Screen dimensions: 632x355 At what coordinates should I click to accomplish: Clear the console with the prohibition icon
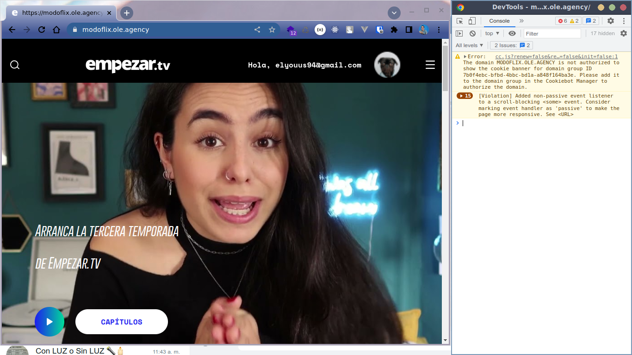pyautogui.click(x=472, y=33)
